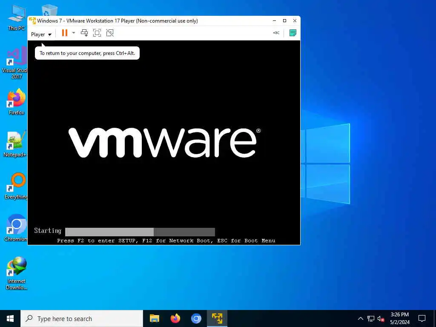Open File Explorer from taskbar
Viewport: 436px width, 327px height.
pos(154,318)
